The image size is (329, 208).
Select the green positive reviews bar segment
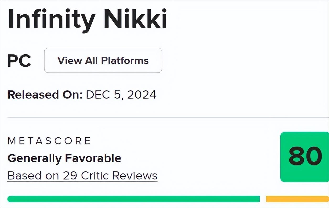pyautogui.click(x=133, y=199)
